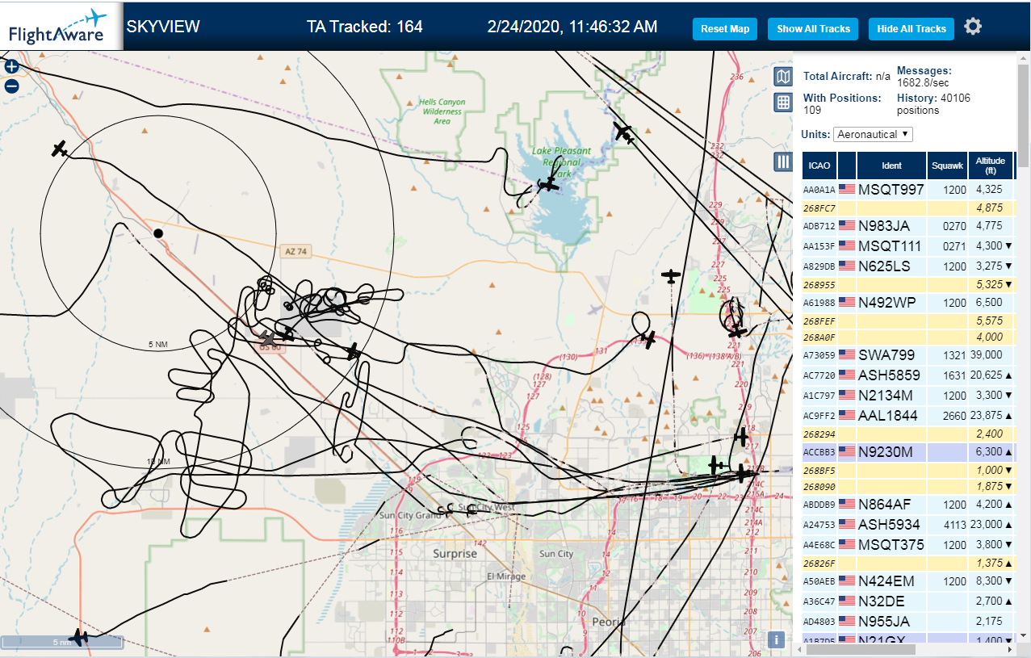Click Hide All Tracks button
Viewport: 1031px width, 658px height.
coord(912,29)
